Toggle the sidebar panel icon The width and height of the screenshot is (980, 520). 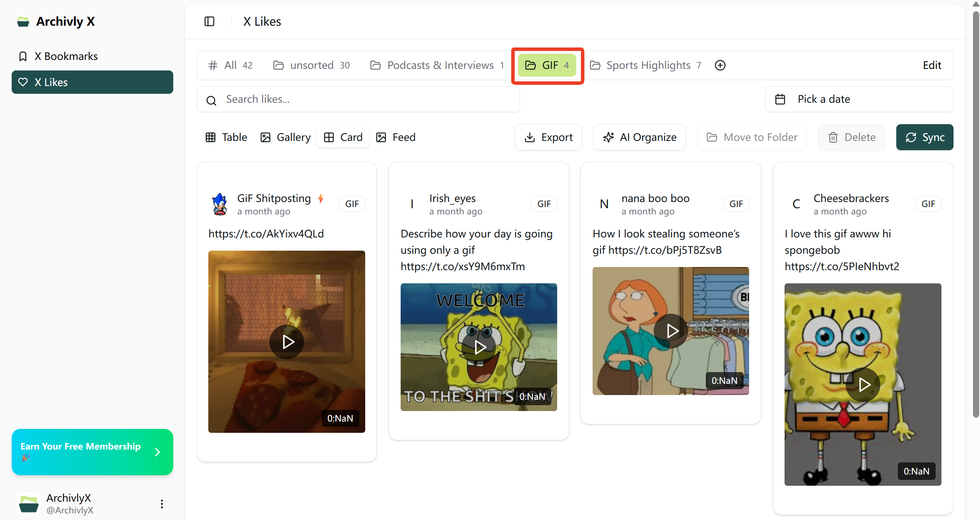pyautogui.click(x=209, y=21)
